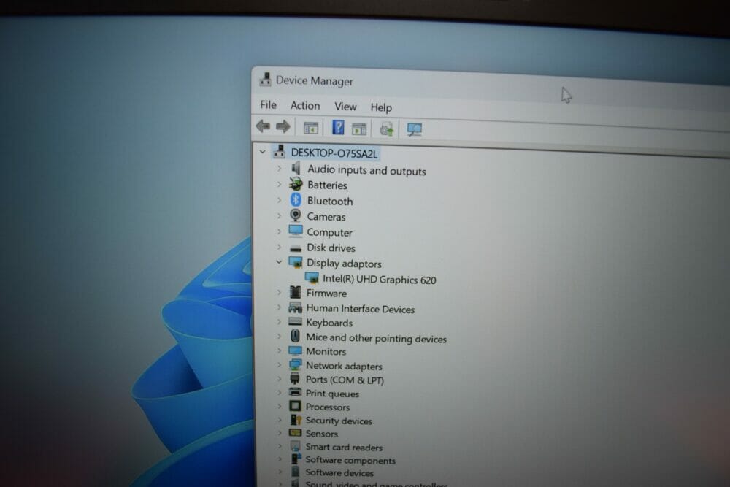
Task: Expand the Batteries category chevron
Action: pyautogui.click(x=280, y=184)
